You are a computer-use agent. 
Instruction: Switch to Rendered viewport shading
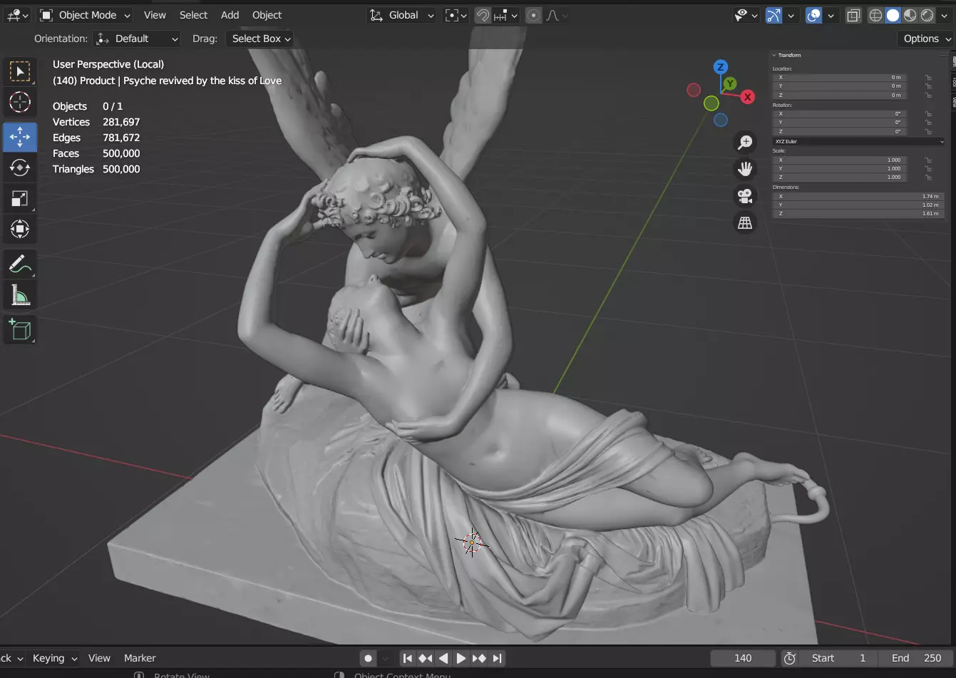pos(927,15)
